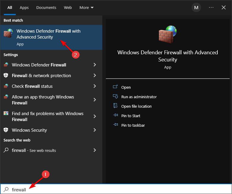Open the M user account avatar

click(196, 7)
